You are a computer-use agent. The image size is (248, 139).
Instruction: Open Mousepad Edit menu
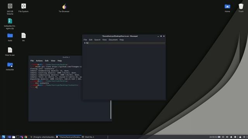[90, 40]
